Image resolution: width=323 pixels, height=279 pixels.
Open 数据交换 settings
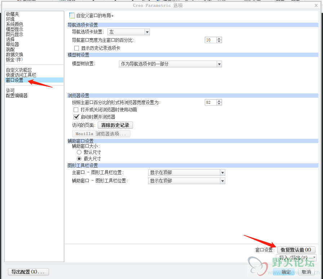point(14,54)
